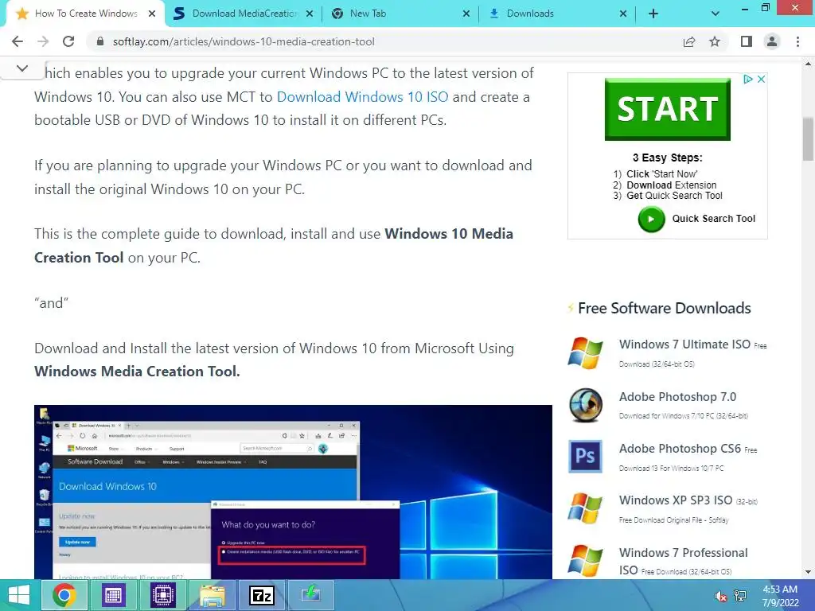Open the purple chip taskbar app

(162, 595)
